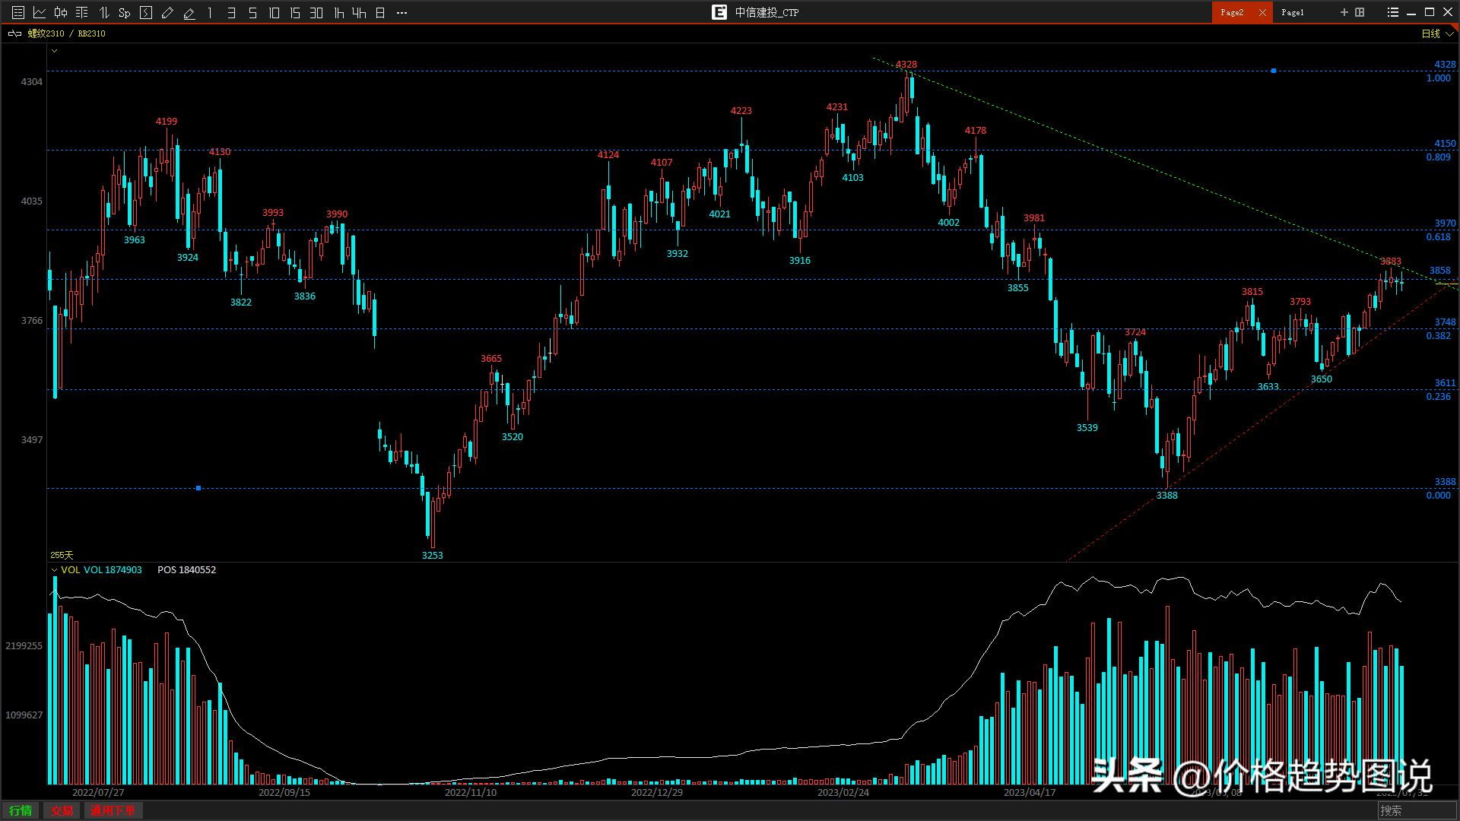
Task: Toggle the 15 minute period
Action: coord(295,13)
